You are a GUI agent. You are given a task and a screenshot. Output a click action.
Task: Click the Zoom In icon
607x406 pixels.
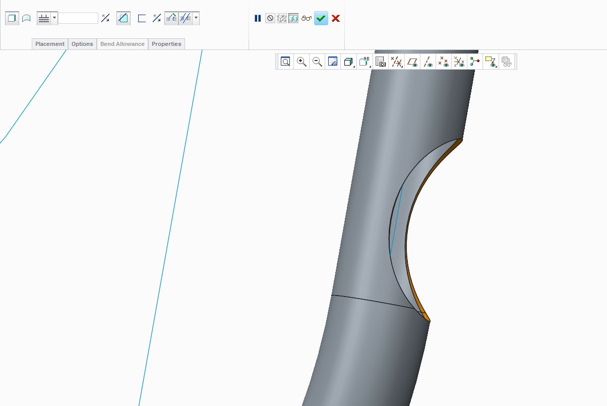tap(301, 62)
